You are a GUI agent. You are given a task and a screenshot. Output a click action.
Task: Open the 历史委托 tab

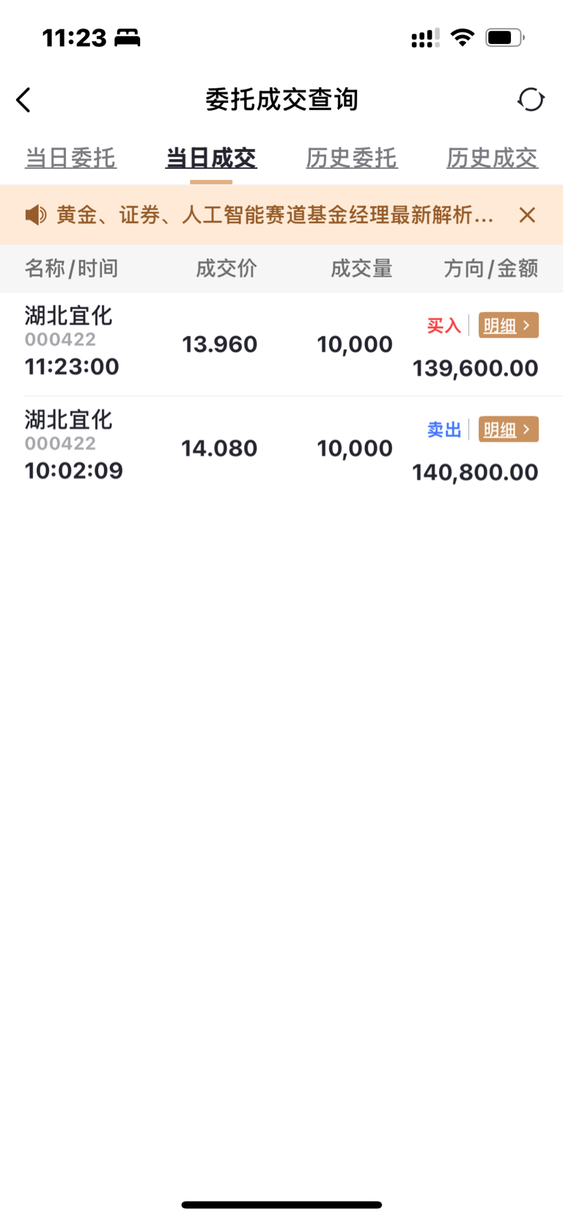tap(352, 158)
